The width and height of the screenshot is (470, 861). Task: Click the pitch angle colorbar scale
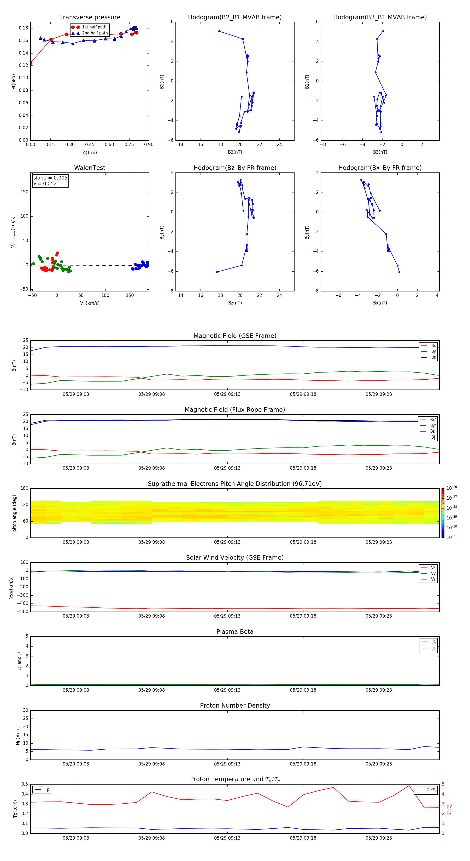tap(443, 513)
